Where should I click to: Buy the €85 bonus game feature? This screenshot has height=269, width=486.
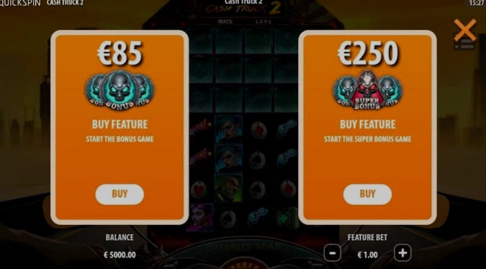pos(120,194)
